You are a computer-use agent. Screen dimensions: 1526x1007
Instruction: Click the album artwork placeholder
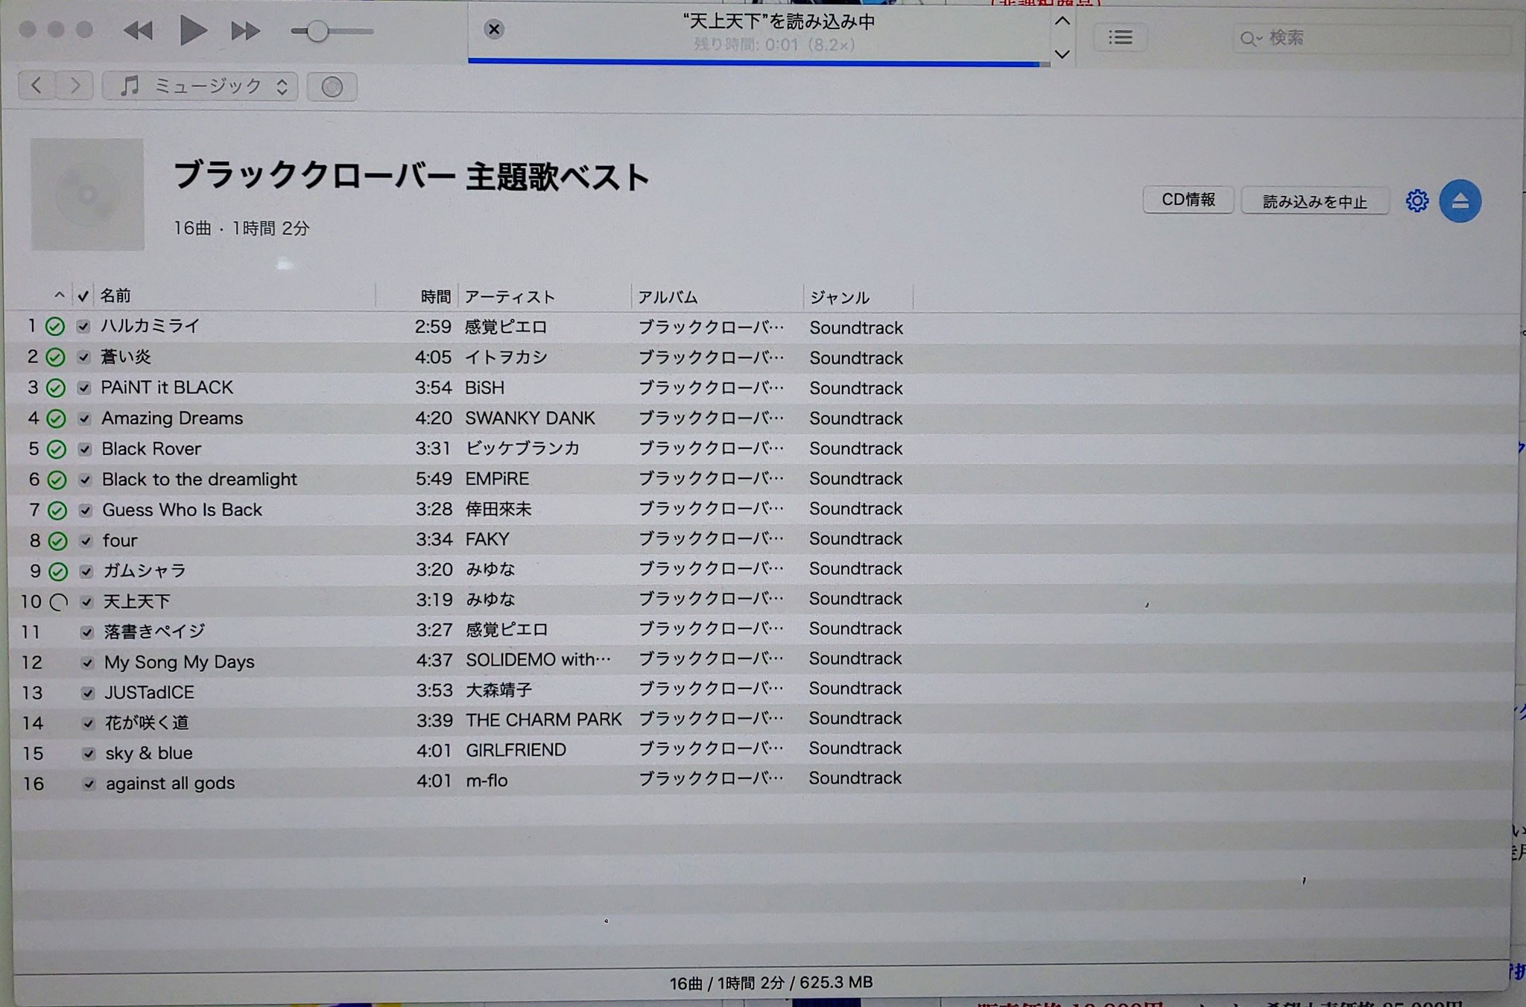[87, 194]
